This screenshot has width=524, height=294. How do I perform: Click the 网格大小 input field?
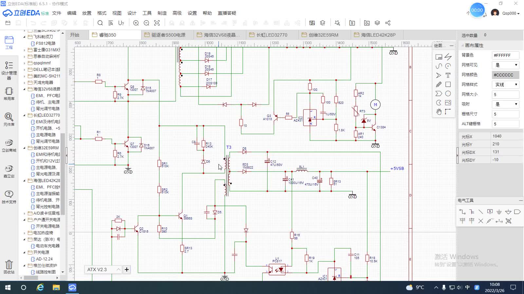[x=506, y=94]
